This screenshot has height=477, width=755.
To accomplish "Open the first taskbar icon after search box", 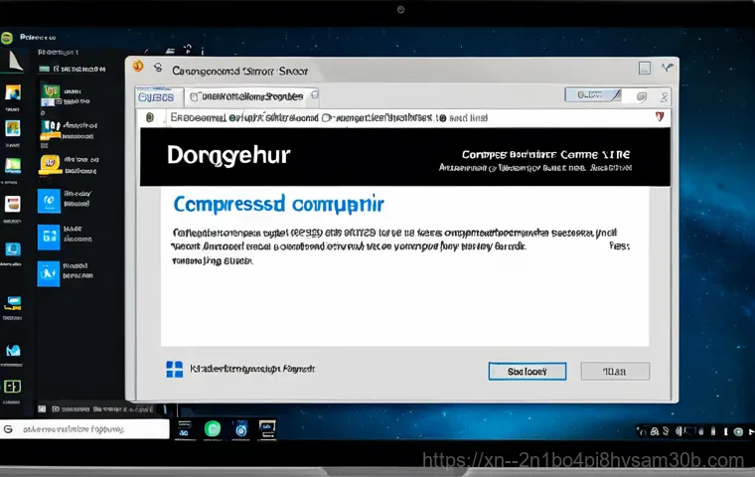I will click(185, 428).
